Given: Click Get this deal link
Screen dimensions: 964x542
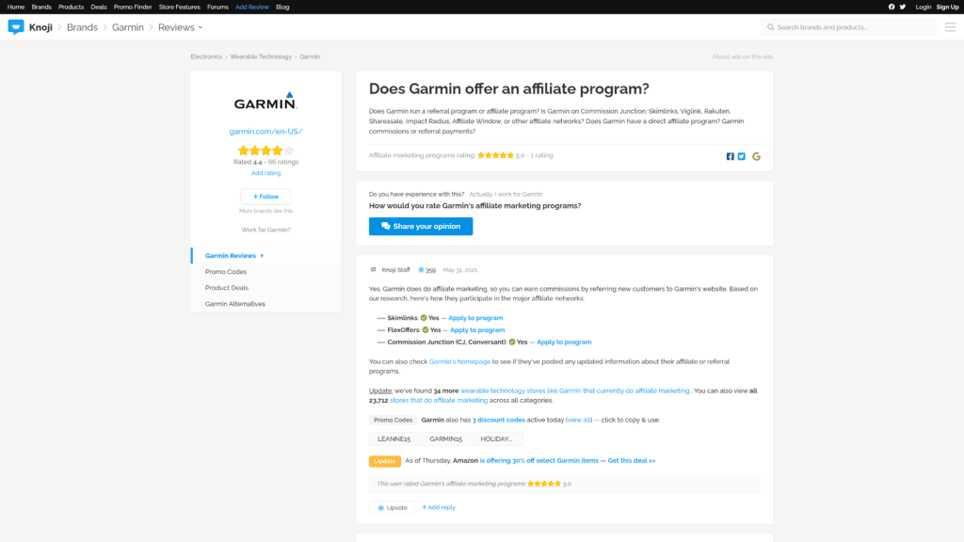Looking at the screenshot, I should (x=632, y=460).
